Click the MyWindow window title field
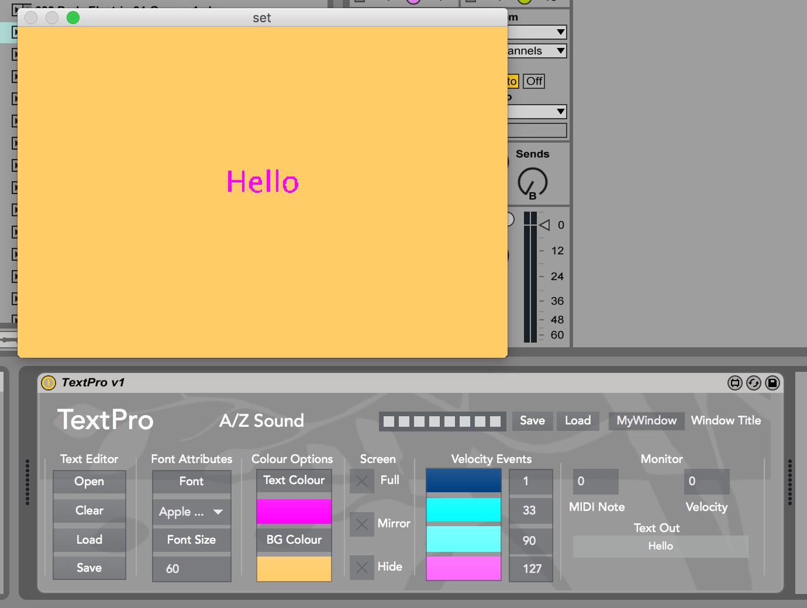This screenshot has width=807, height=608. tap(646, 421)
